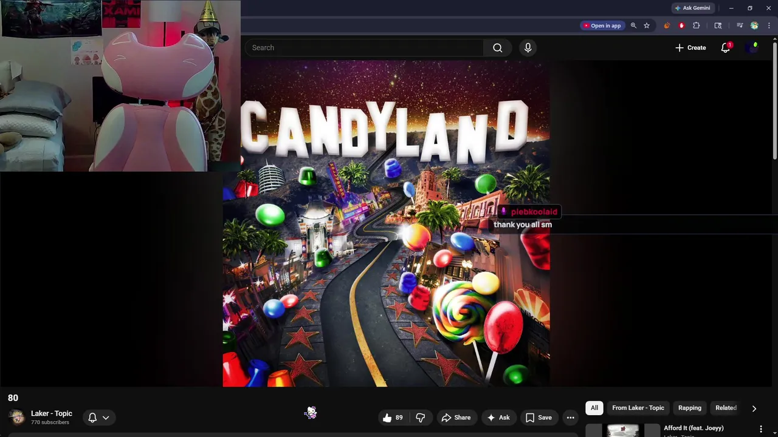Select the Related filter chip
The width and height of the screenshot is (778, 437).
pos(726,408)
